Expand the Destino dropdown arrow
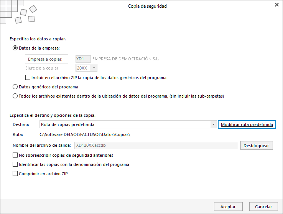This screenshot has width=283, height=214. (x=214, y=124)
